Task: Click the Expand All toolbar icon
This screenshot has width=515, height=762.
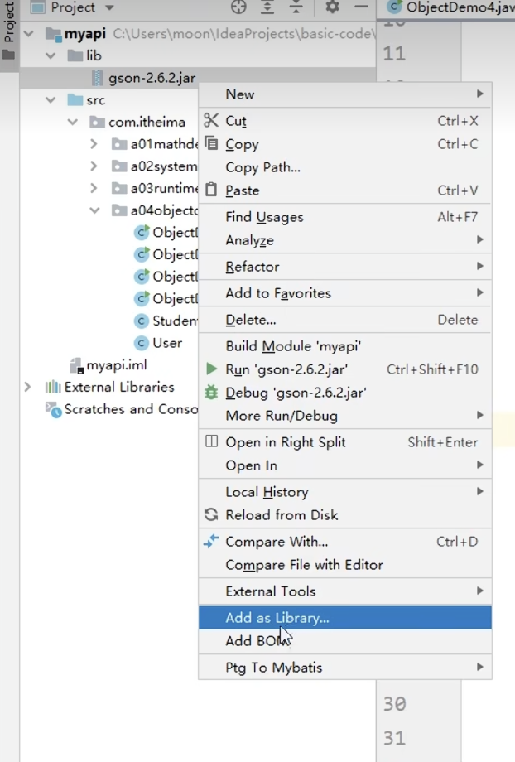Action: pos(267,7)
